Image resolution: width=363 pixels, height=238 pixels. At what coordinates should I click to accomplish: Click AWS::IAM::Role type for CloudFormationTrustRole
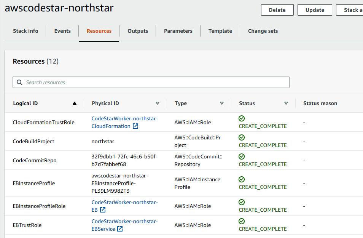click(193, 122)
